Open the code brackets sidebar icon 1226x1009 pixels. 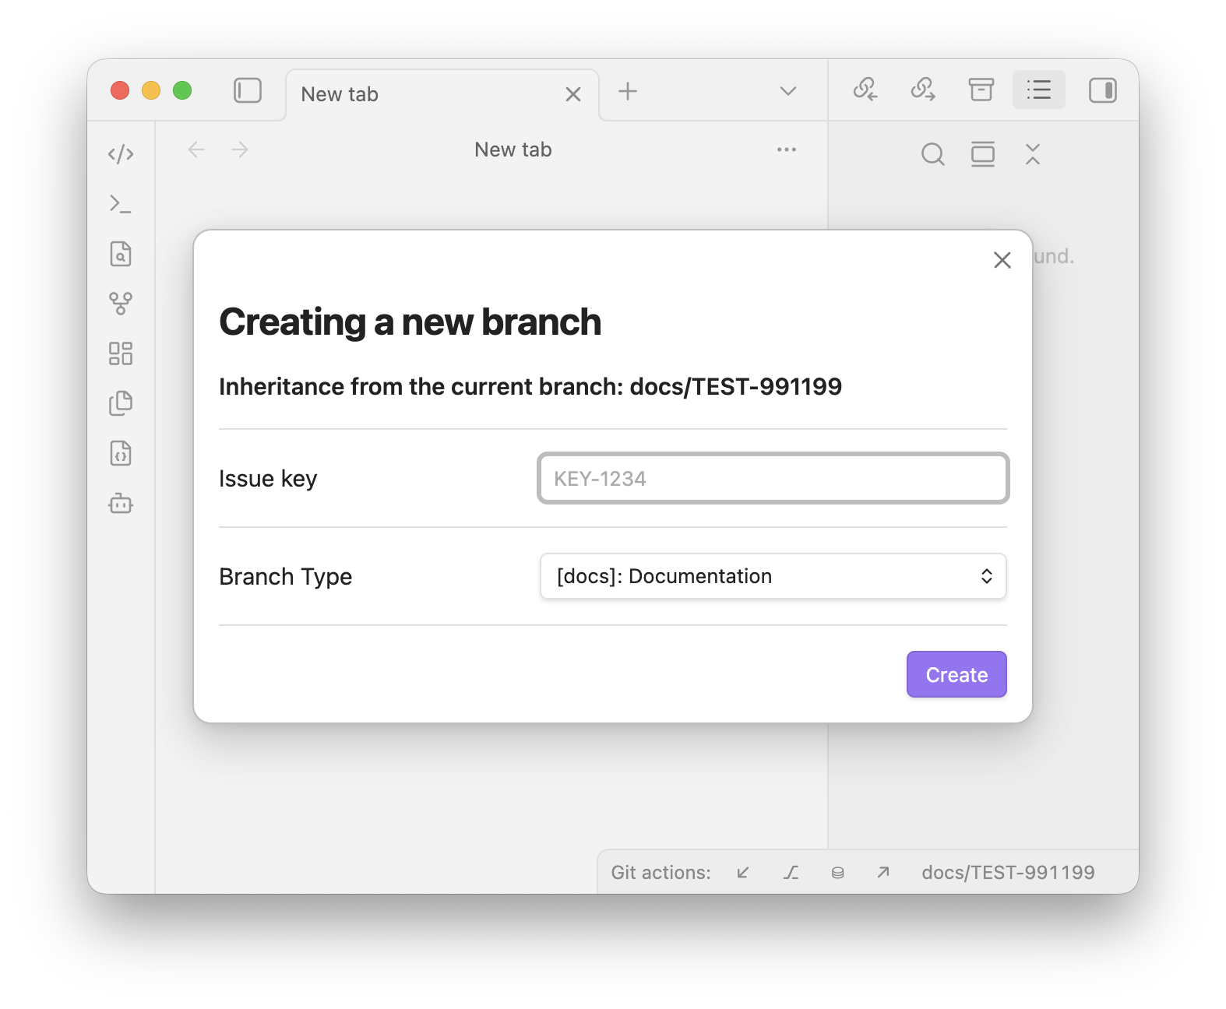[121, 154]
